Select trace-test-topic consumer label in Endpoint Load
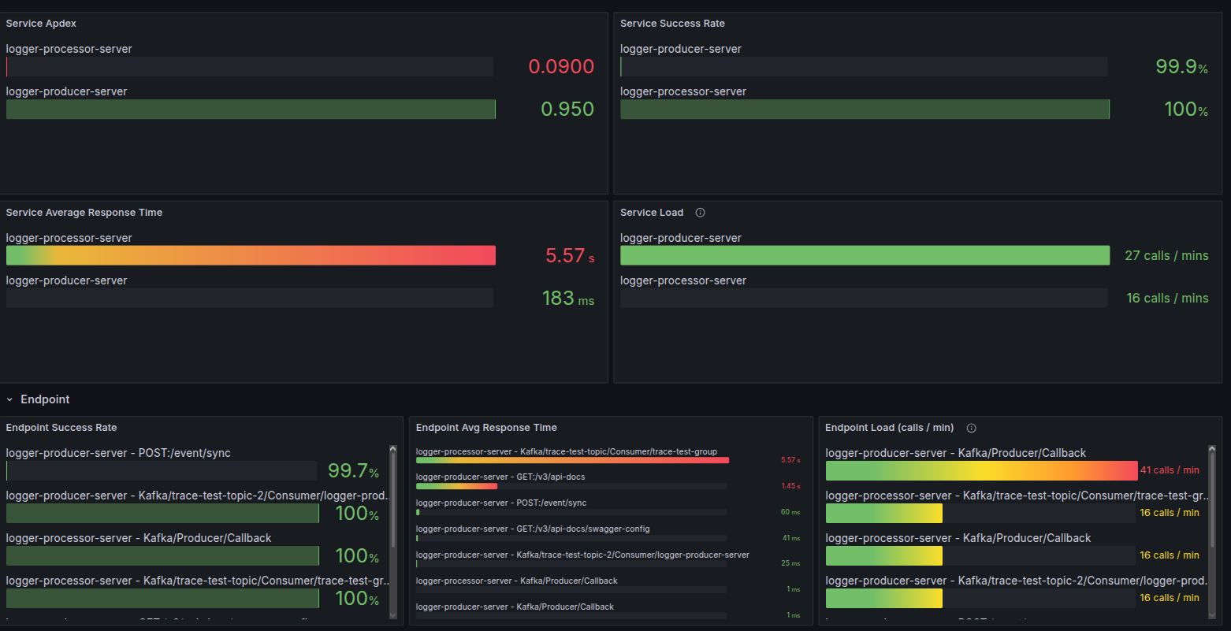Image resolution: width=1231 pixels, height=631 pixels. [1017, 496]
